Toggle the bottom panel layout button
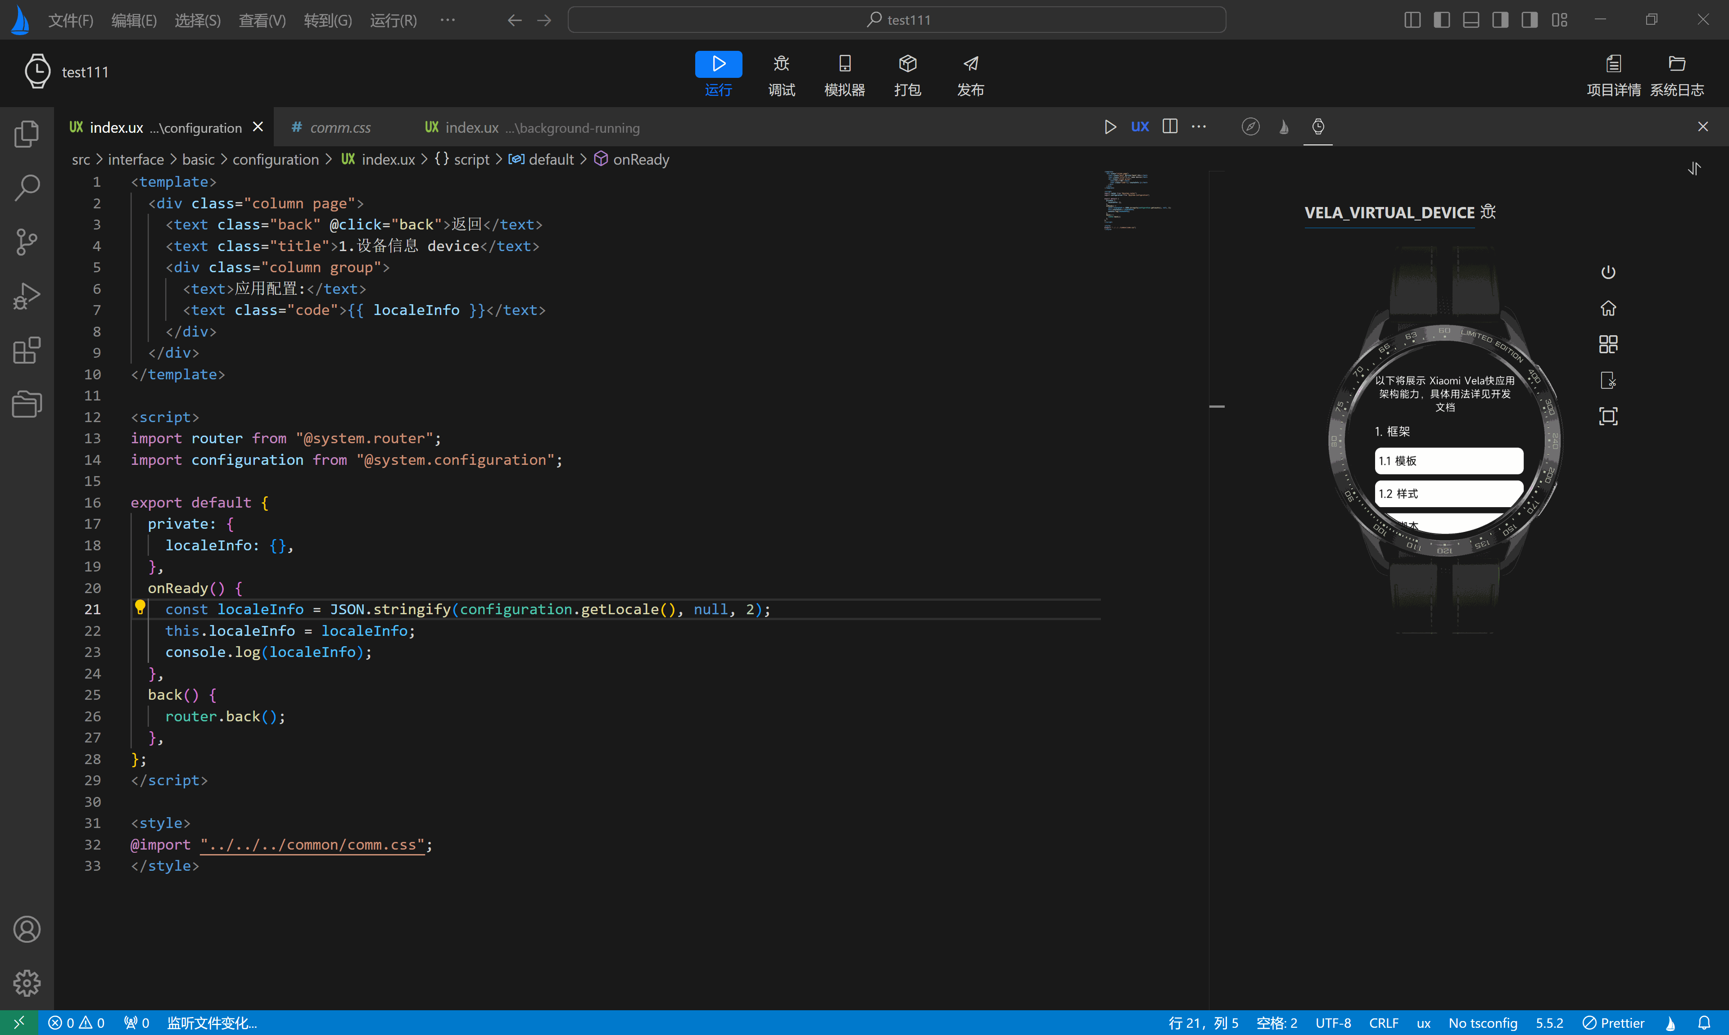The width and height of the screenshot is (1729, 1035). coord(1471,19)
